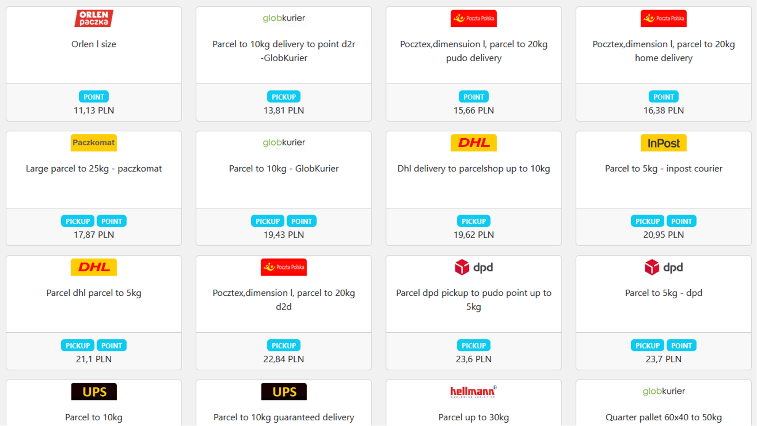Click PICKUP badge on Pocztex d2d card
757x426 pixels.
pos(284,346)
